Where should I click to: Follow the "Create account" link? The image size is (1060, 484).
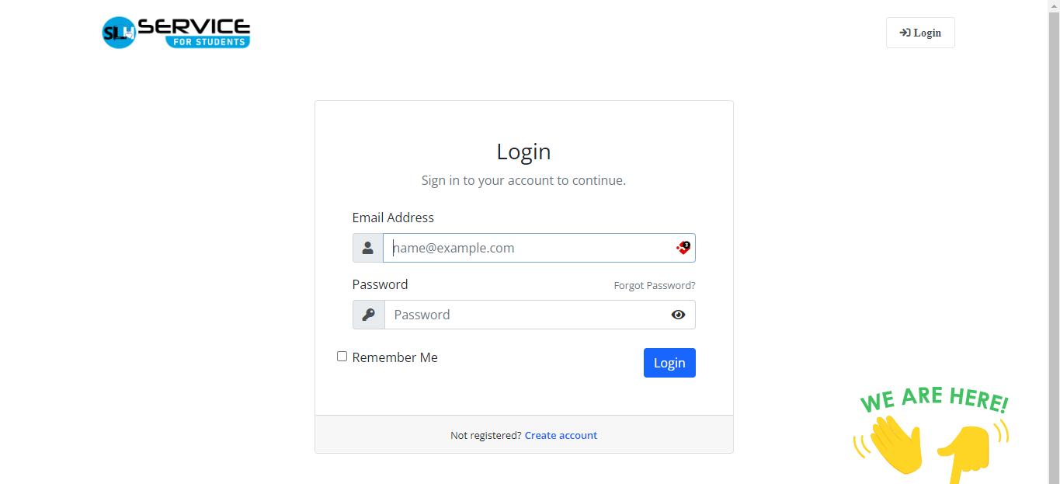coord(561,435)
